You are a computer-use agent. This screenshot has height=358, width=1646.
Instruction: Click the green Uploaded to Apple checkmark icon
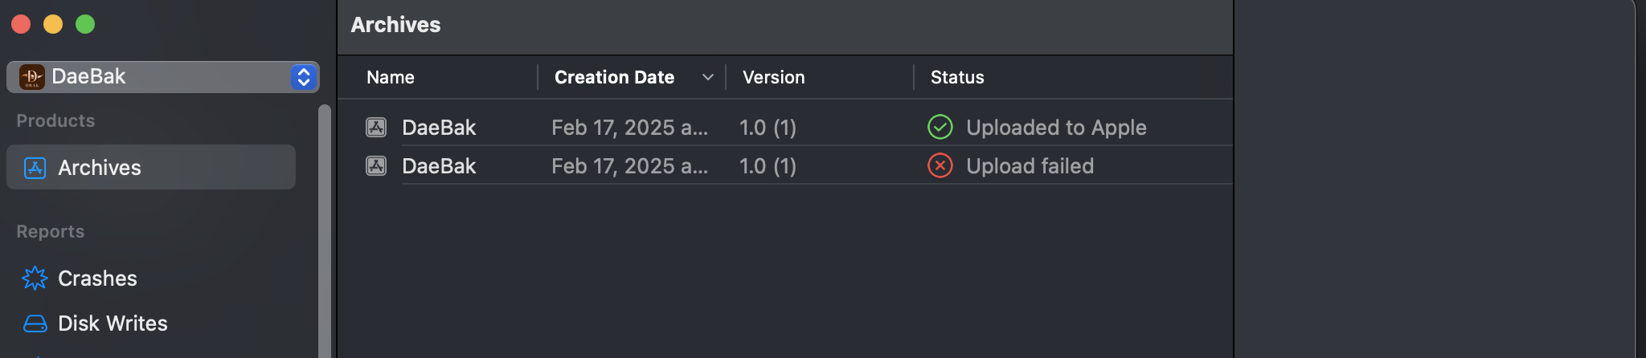coord(940,127)
